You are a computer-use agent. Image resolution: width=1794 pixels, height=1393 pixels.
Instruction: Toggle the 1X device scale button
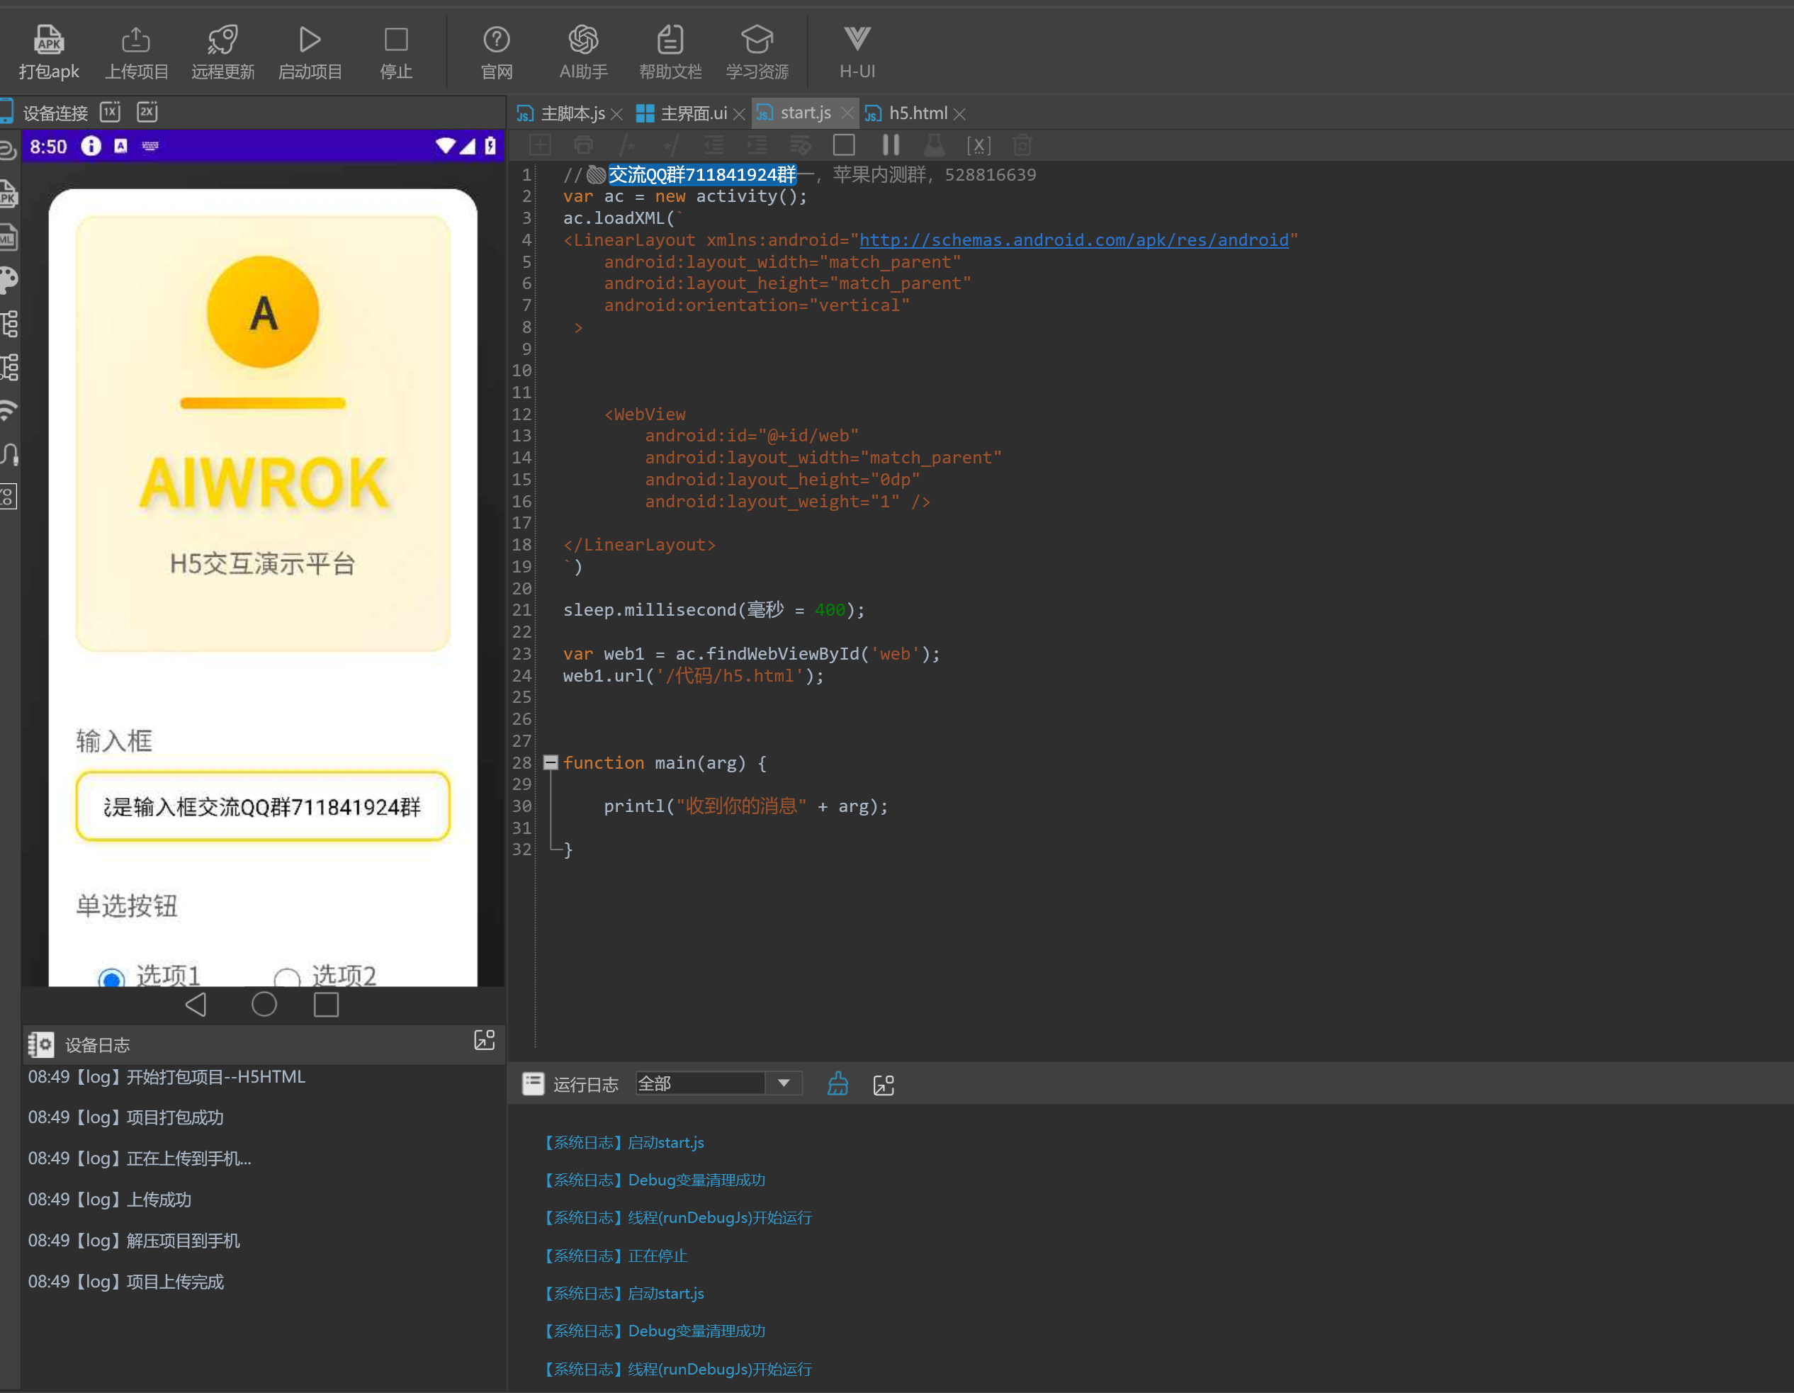coord(110,112)
